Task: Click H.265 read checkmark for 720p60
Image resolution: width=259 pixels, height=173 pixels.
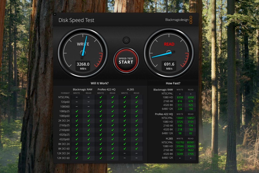Action: pyautogui.click(x=136, y=102)
